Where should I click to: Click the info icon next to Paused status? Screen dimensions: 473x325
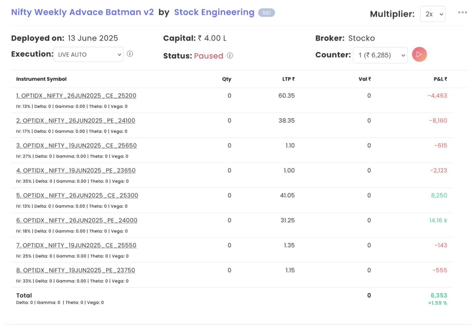[x=230, y=56]
